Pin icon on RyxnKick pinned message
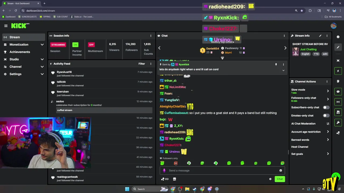 click(x=276, y=65)
